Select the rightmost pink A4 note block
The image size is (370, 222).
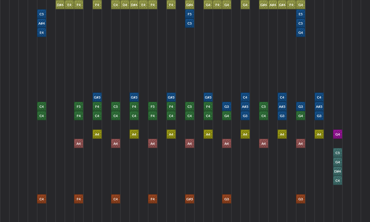[300, 143]
